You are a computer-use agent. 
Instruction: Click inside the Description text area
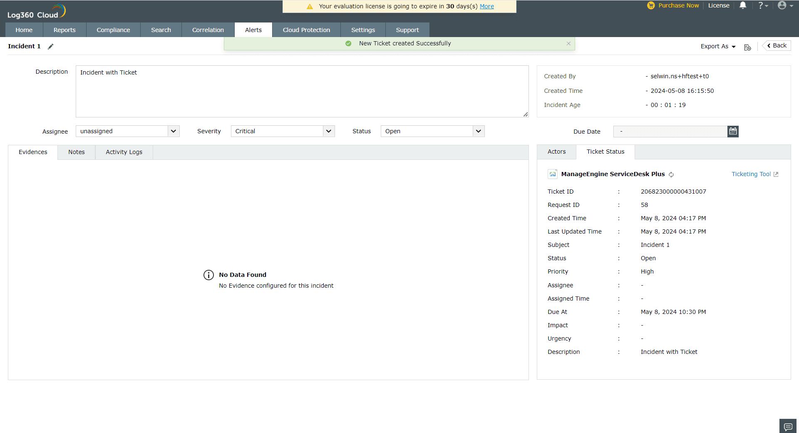point(302,91)
